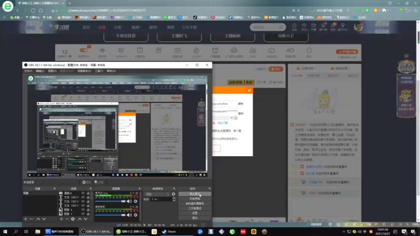This screenshot has height=236, width=420.
Task: Click source toolbar properties gear button
Action: point(87,182)
